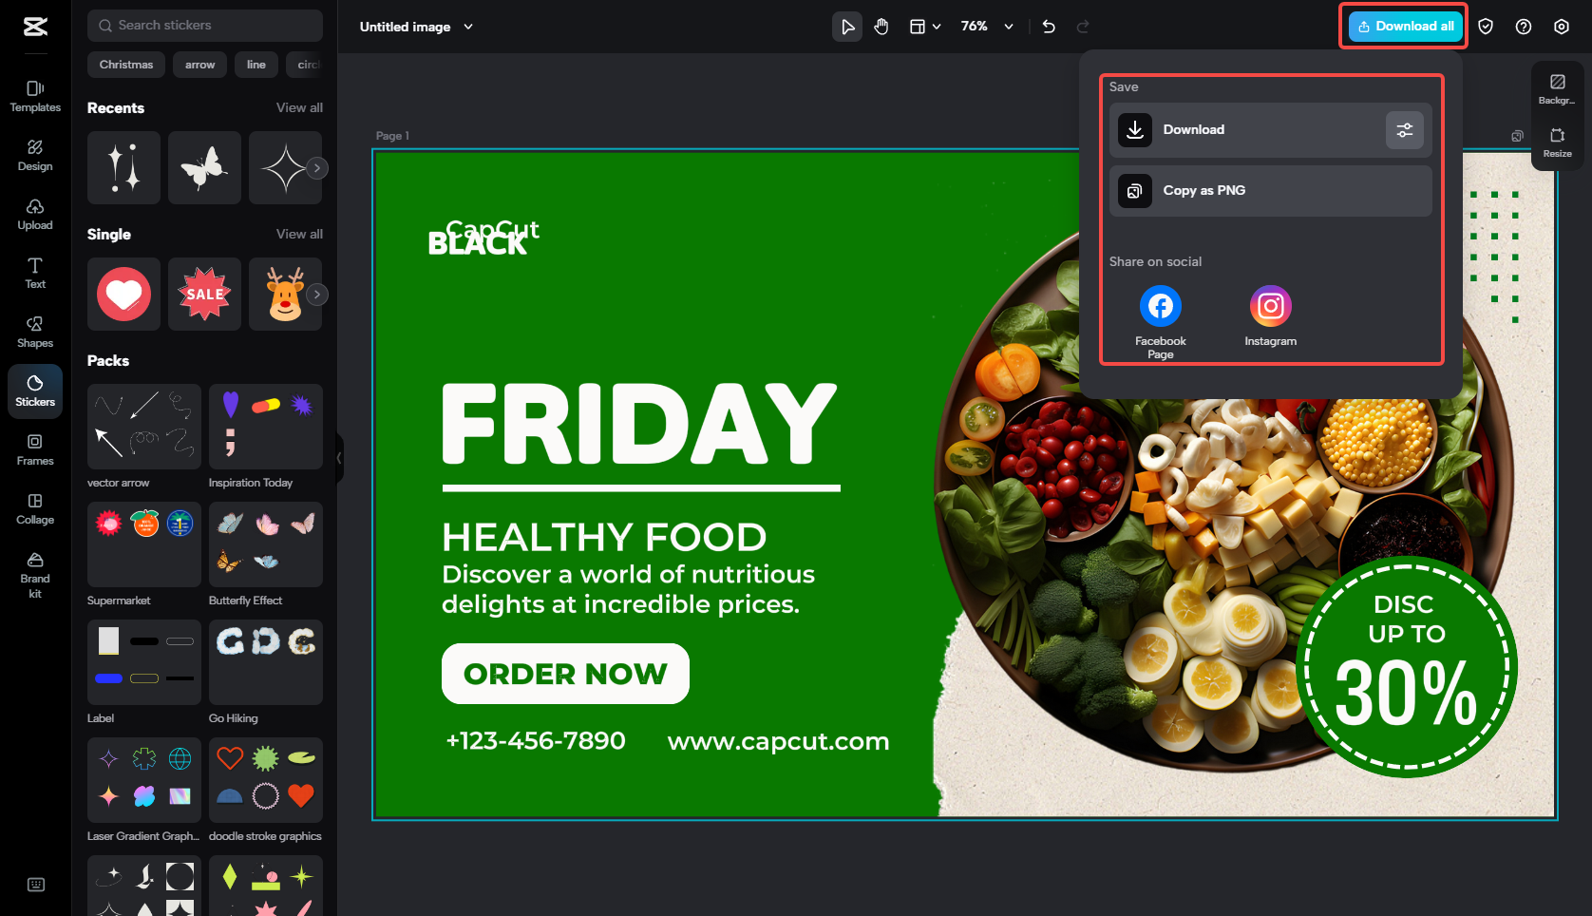The width and height of the screenshot is (1592, 916).
Task: Open the Upload panel
Action: [35, 214]
